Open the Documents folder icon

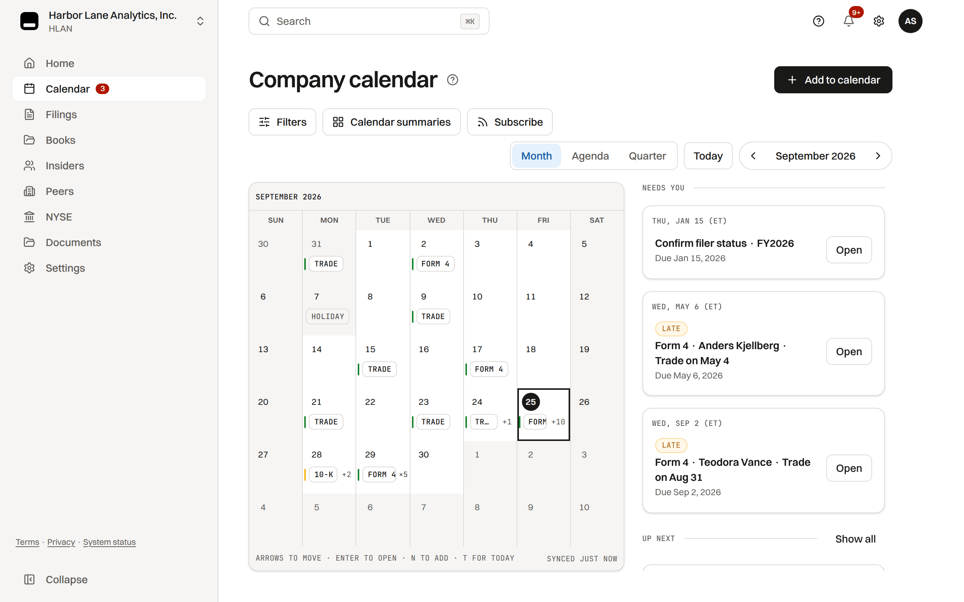click(x=29, y=242)
